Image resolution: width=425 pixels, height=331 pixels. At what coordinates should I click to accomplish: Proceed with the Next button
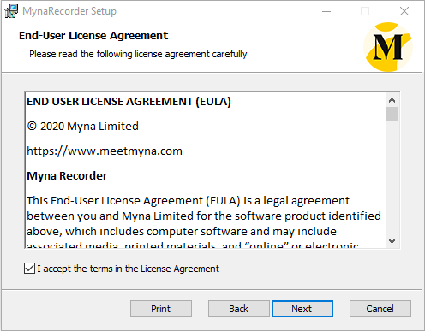click(302, 309)
